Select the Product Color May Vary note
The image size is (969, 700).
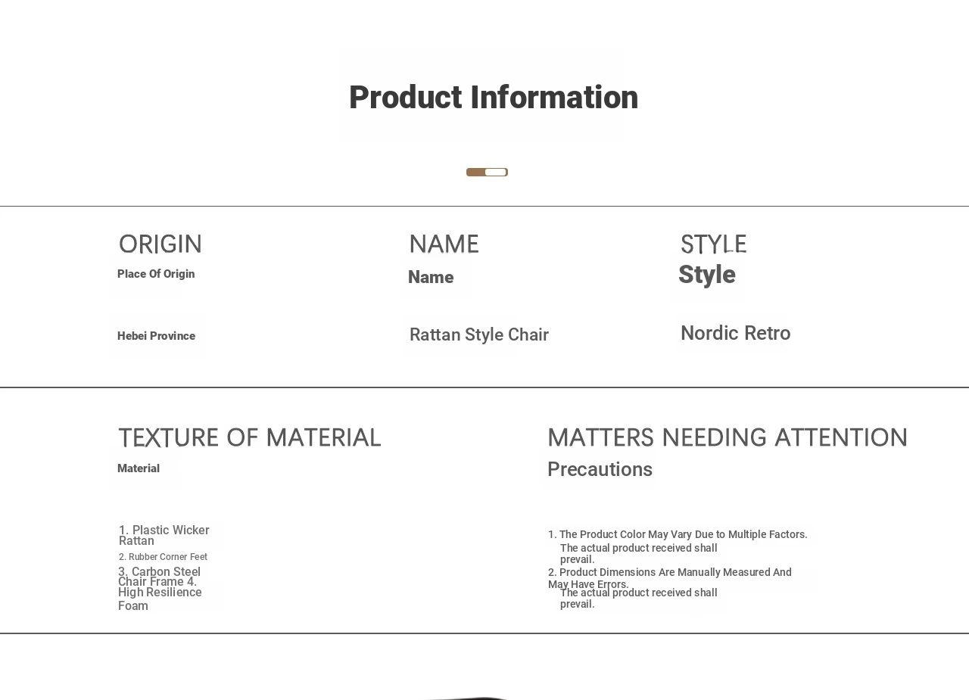point(678,534)
